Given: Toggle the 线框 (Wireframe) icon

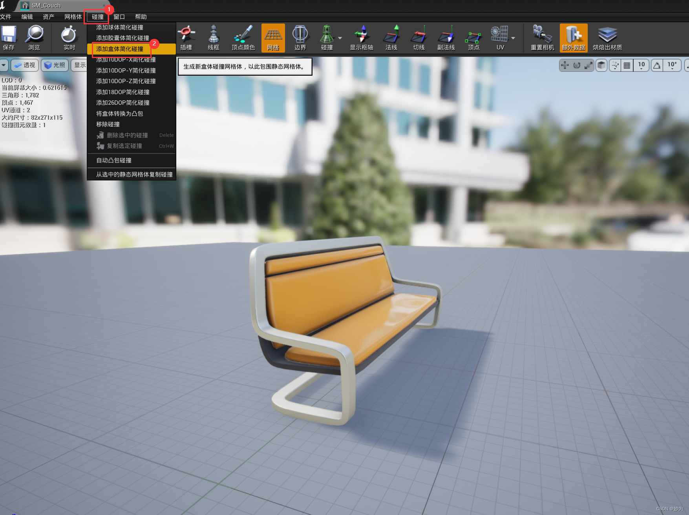Looking at the screenshot, I should click(214, 38).
